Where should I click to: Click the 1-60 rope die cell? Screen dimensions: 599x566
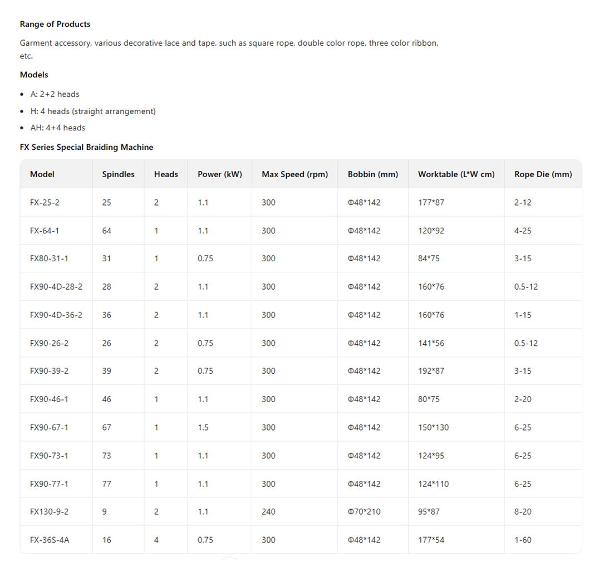click(522, 540)
